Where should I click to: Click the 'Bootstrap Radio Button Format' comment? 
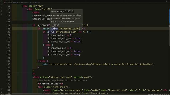coord(63,80)
